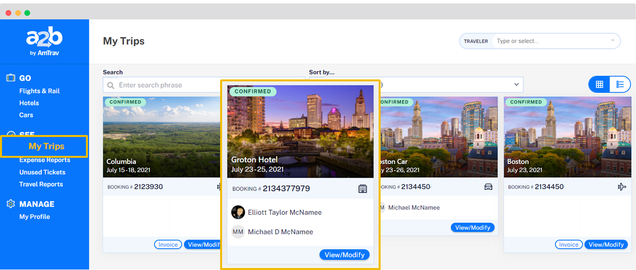Click Elliott Taylor McNamee's avatar photo

pos(238,212)
